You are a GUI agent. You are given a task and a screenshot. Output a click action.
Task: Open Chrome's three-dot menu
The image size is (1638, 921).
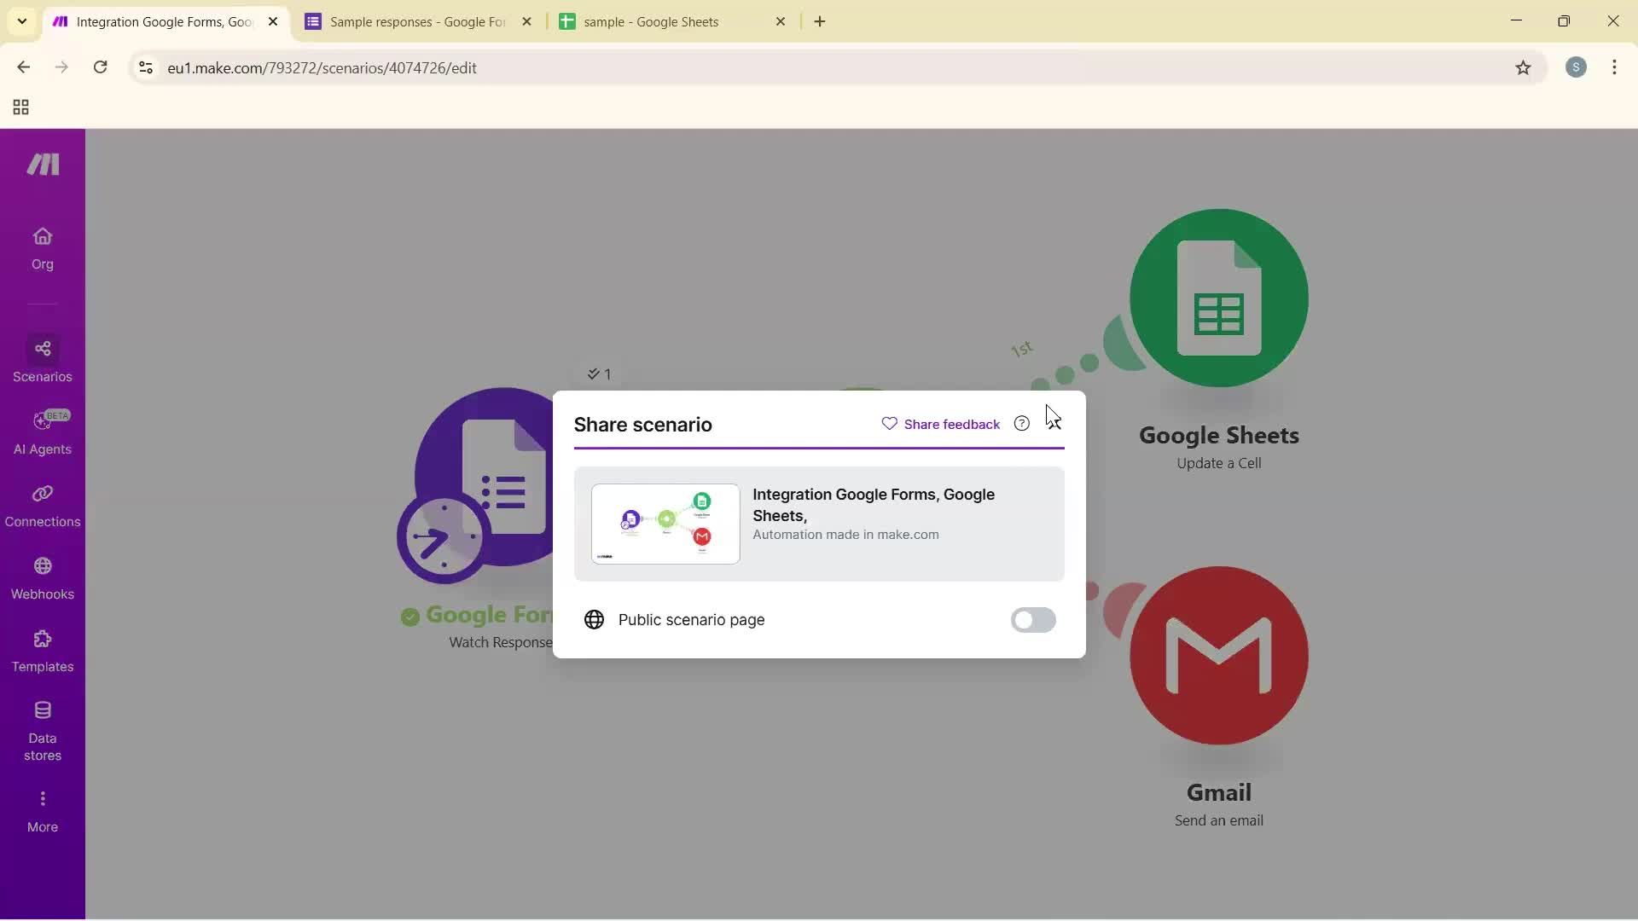(1615, 67)
